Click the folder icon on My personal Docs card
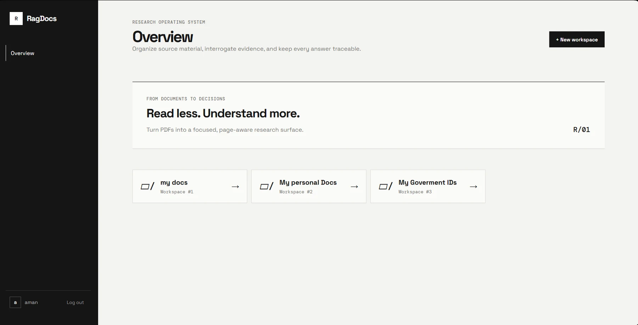638x325 pixels. (x=267, y=186)
